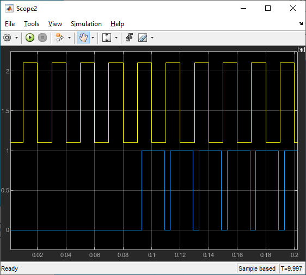Expand the measurements dropdown arrow
306x275 pixels.
coord(152,38)
